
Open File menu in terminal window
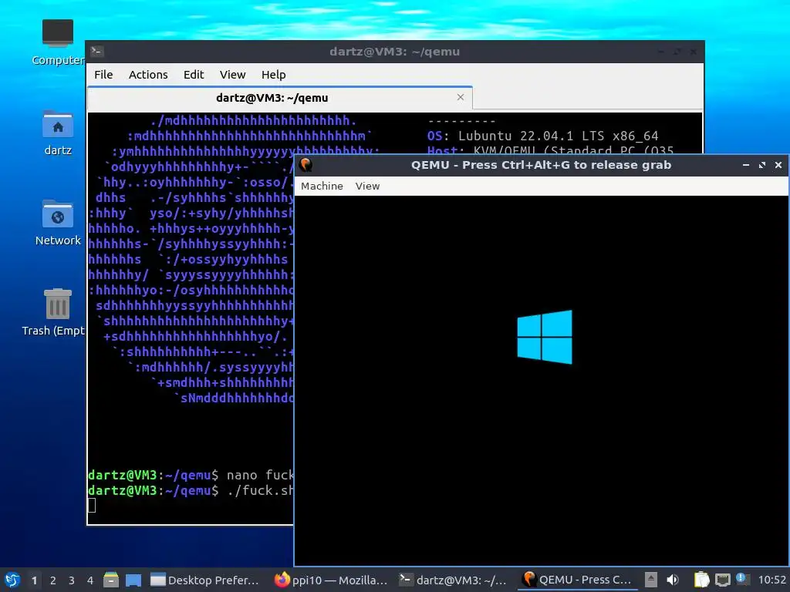[x=103, y=75]
